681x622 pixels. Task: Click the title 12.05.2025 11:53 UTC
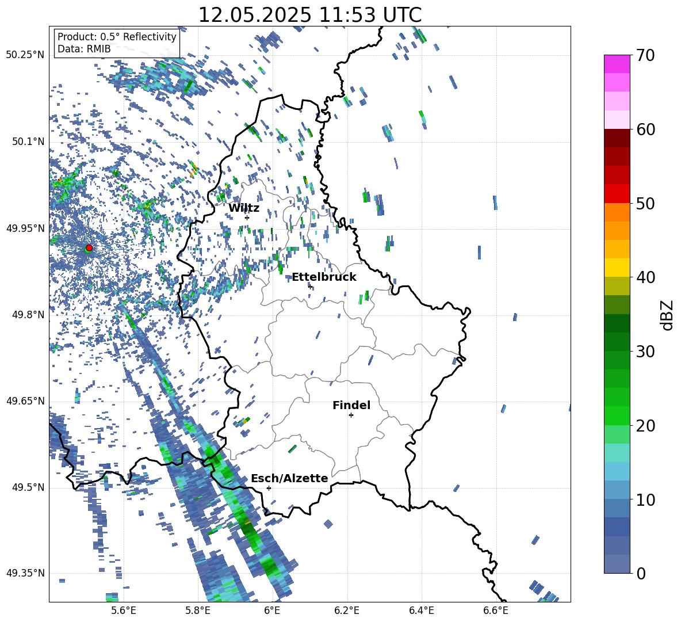pyautogui.click(x=310, y=15)
